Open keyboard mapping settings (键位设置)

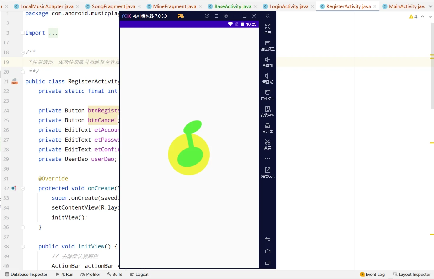tap(268, 45)
